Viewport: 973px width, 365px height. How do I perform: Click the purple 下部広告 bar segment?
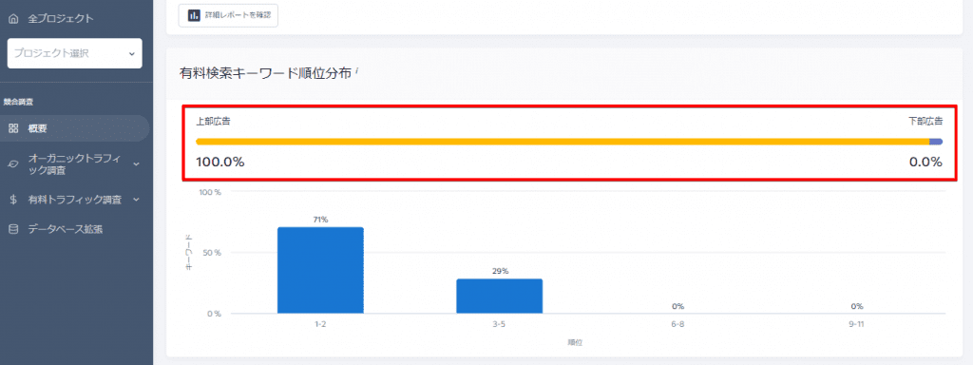936,142
